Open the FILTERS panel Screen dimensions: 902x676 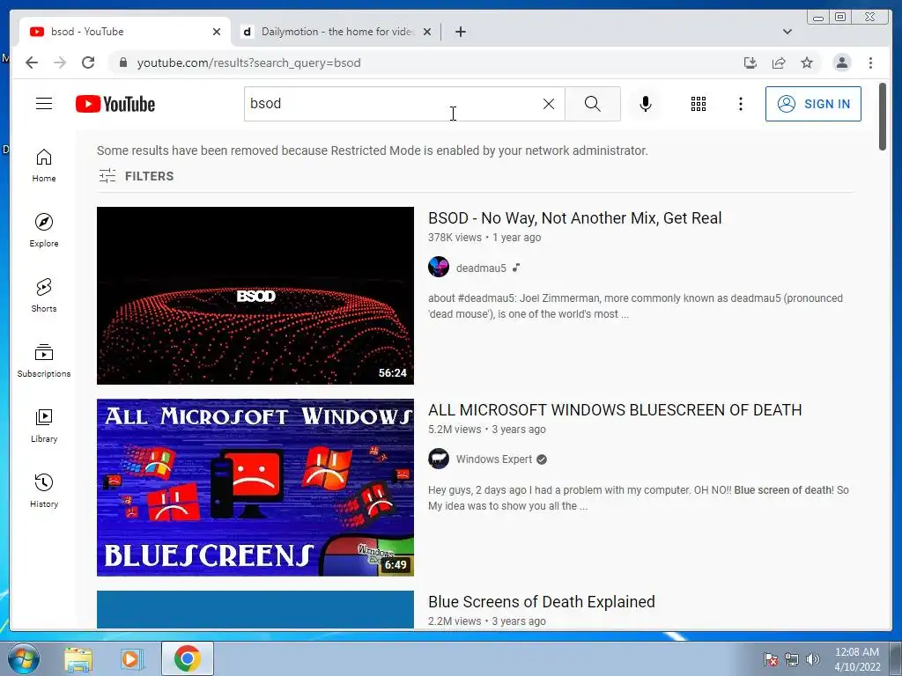coord(136,176)
